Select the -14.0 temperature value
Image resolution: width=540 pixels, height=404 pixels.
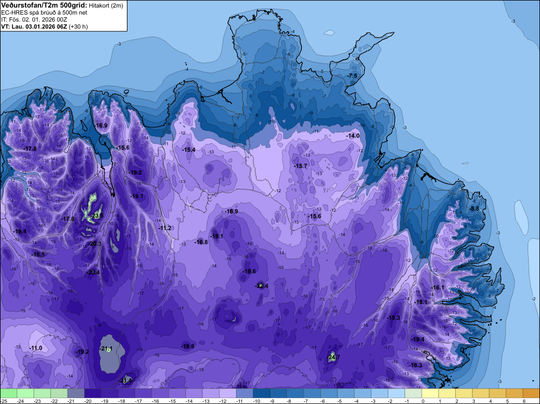pos(353,136)
